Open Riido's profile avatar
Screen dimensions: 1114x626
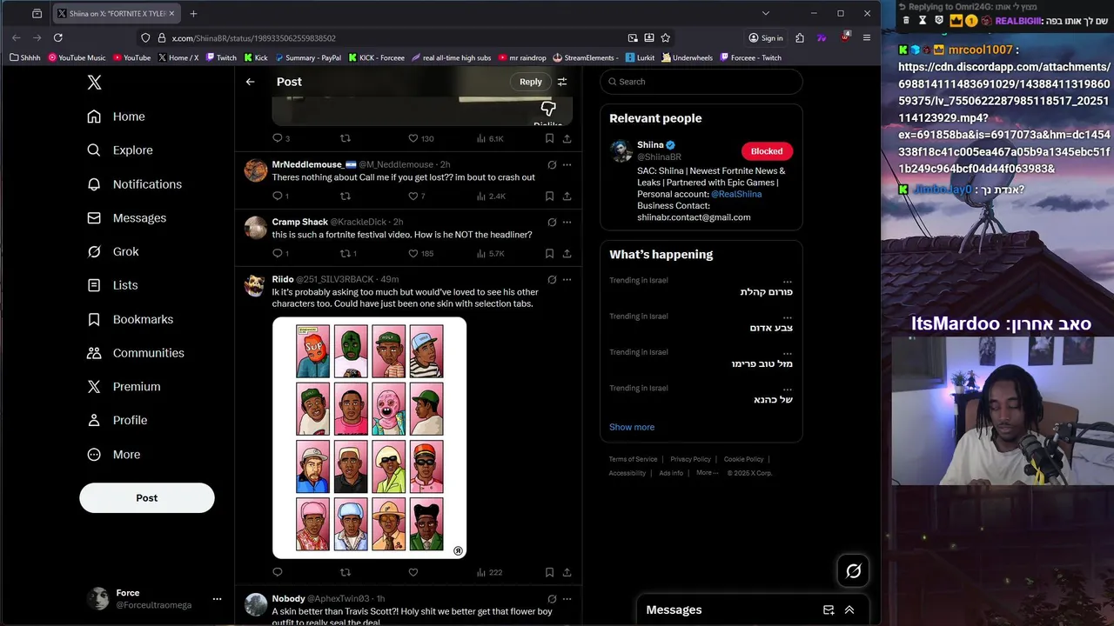pyautogui.click(x=255, y=285)
